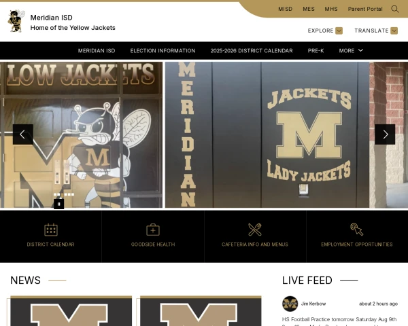Click the GOODSIDE HEALTH label
The image size is (408, 326).
pos(153,244)
